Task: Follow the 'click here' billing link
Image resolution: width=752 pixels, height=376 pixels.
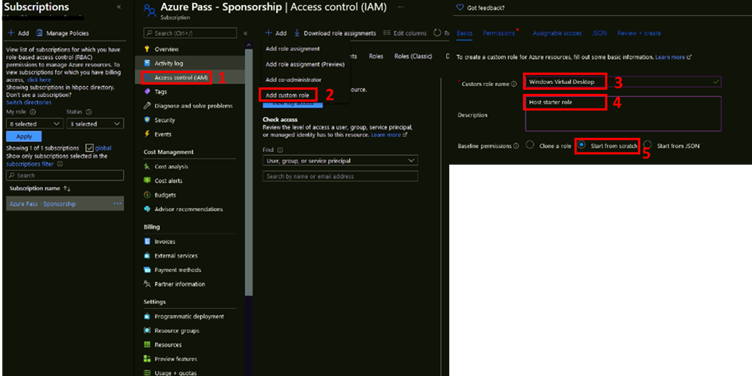Action: [x=39, y=80]
